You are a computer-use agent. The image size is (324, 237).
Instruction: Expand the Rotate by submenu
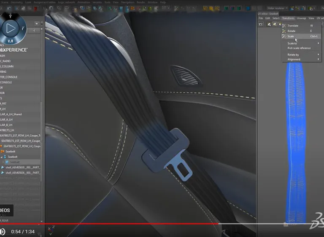click(x=302, y=55)
